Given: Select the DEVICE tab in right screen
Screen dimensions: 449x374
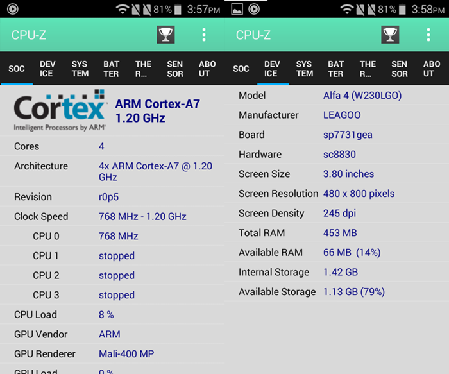Looking at the screenshot, I should [272, 69].
